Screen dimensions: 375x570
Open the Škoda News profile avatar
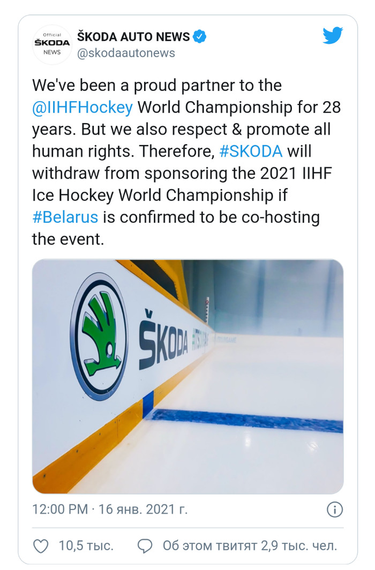coord(52,45)
